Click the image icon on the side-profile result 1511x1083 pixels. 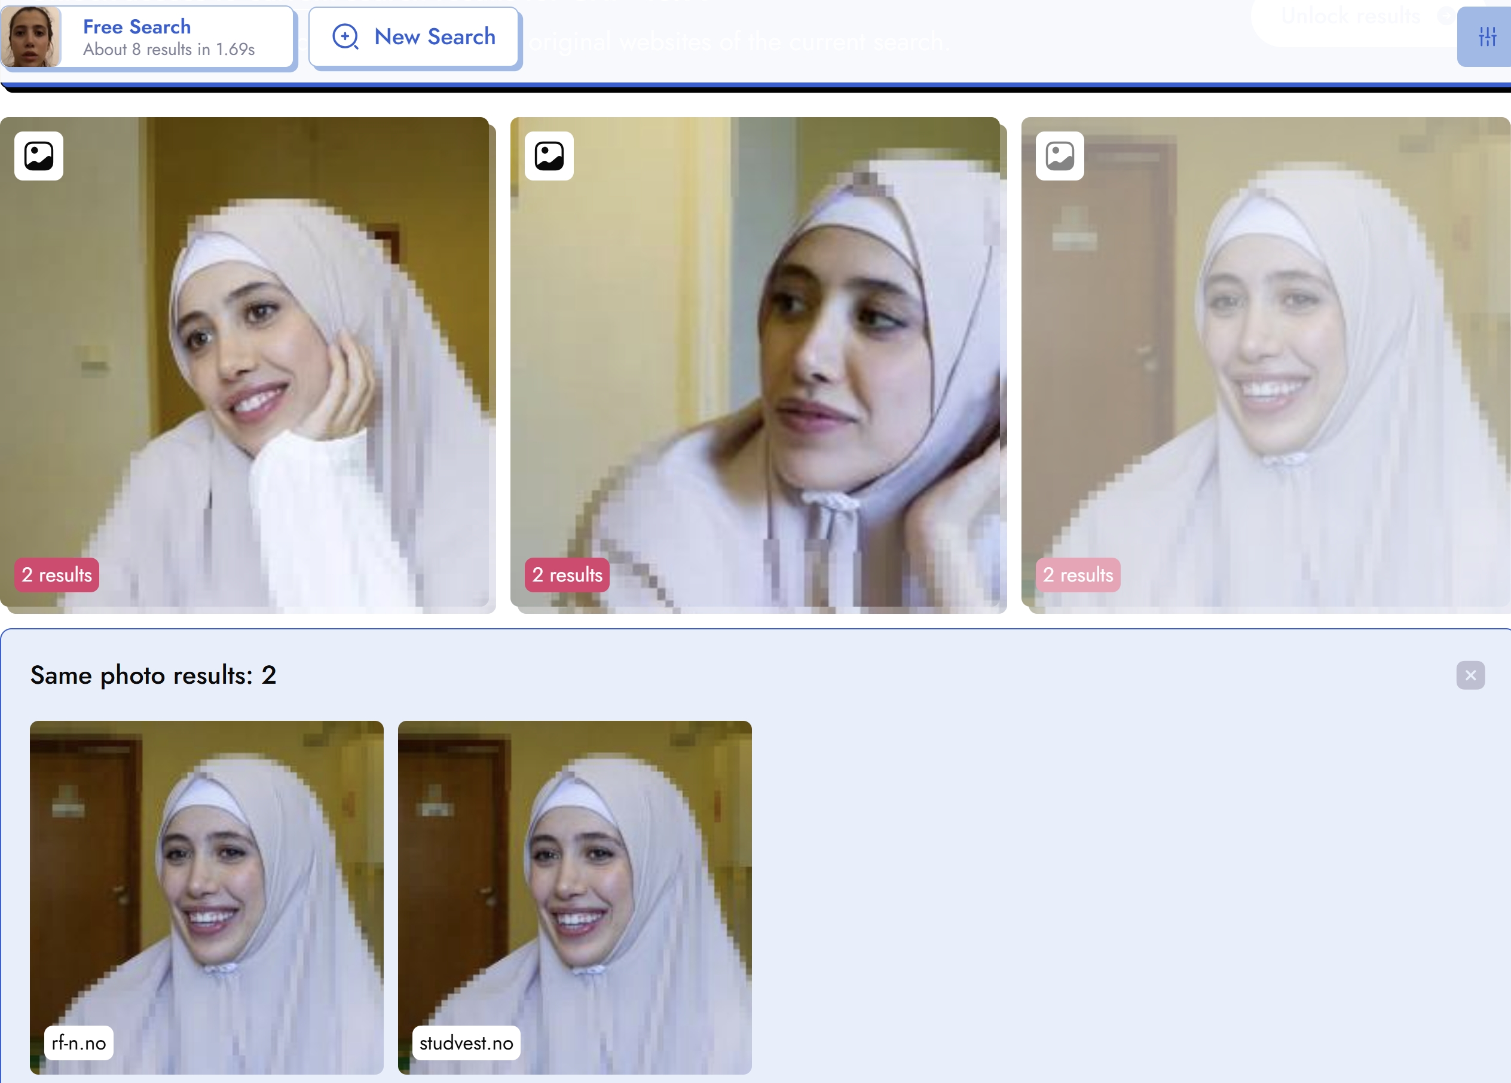549,156
